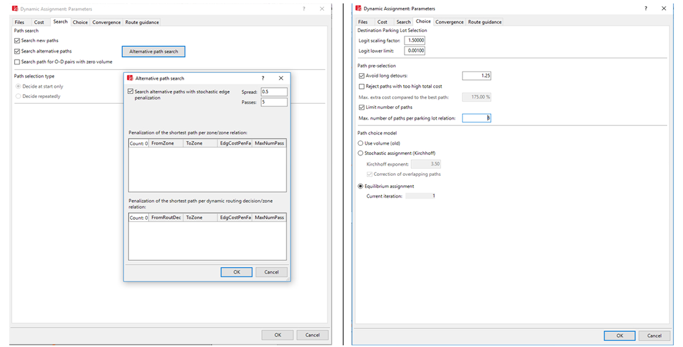This screenshot has width=683, height=347.
Task: Click Logit scaling factor field
Action: pos(414,40)
